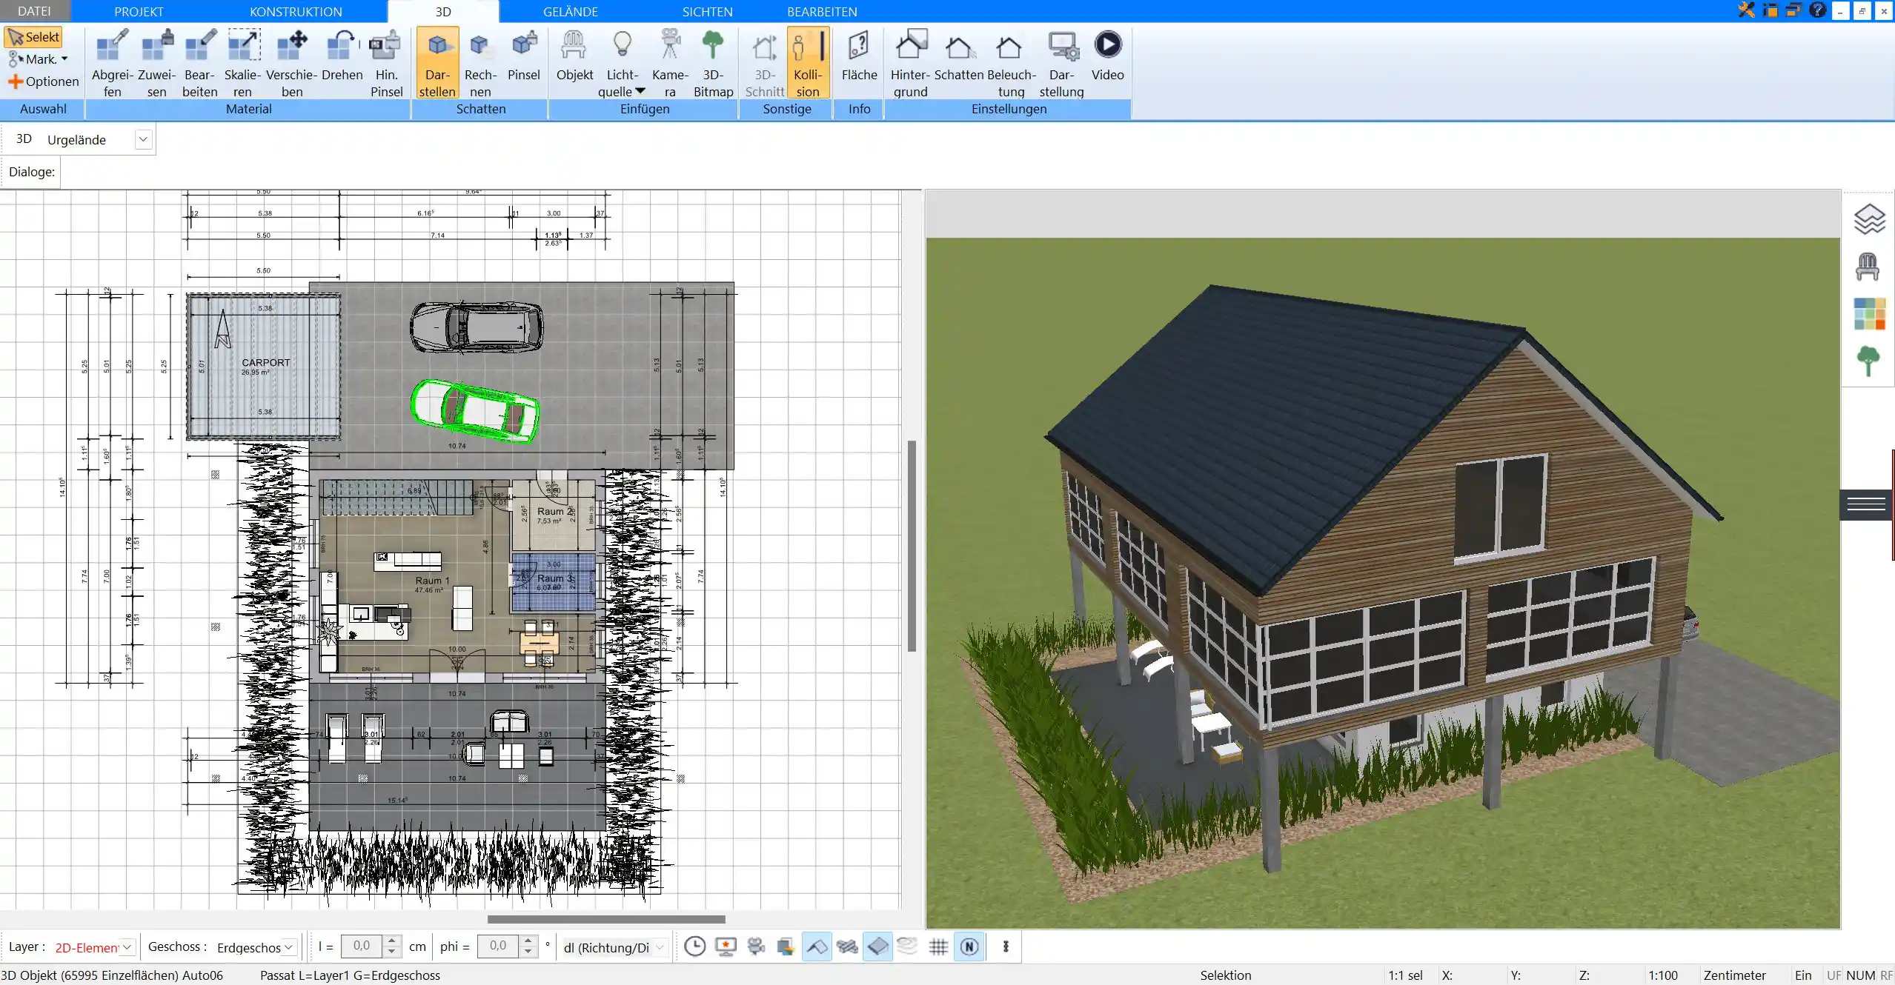The height and width of the screenshot is (985, 1895).
Task: Open the bottom toolbar overflow menu
Action: click(1006, 946)
